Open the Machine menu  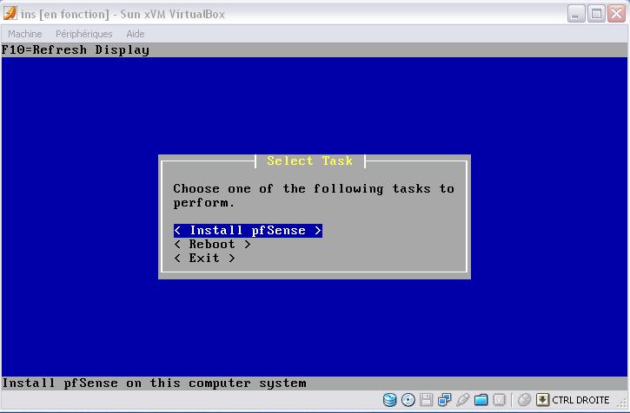tap(25, 34)
